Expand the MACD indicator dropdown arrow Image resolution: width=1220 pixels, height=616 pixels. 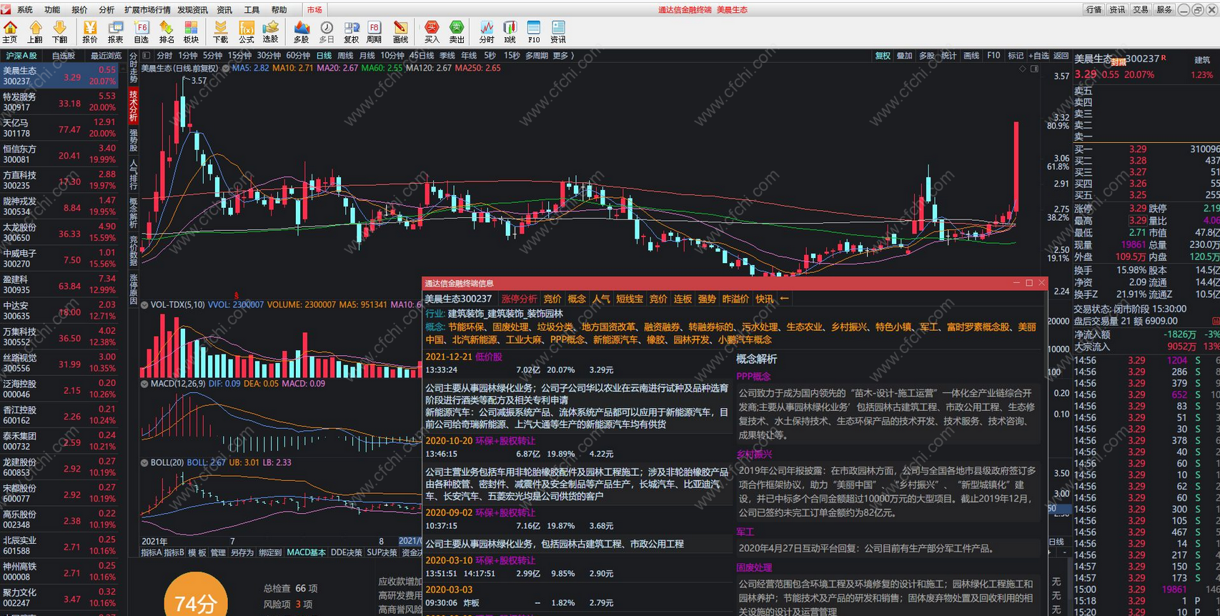[145, 384]
